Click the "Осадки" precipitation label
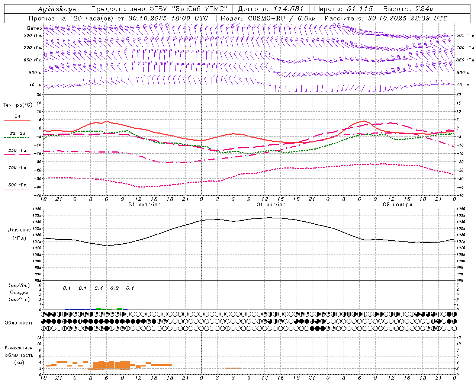This screenshot has width=476, height=381. (x=19, y=293)
